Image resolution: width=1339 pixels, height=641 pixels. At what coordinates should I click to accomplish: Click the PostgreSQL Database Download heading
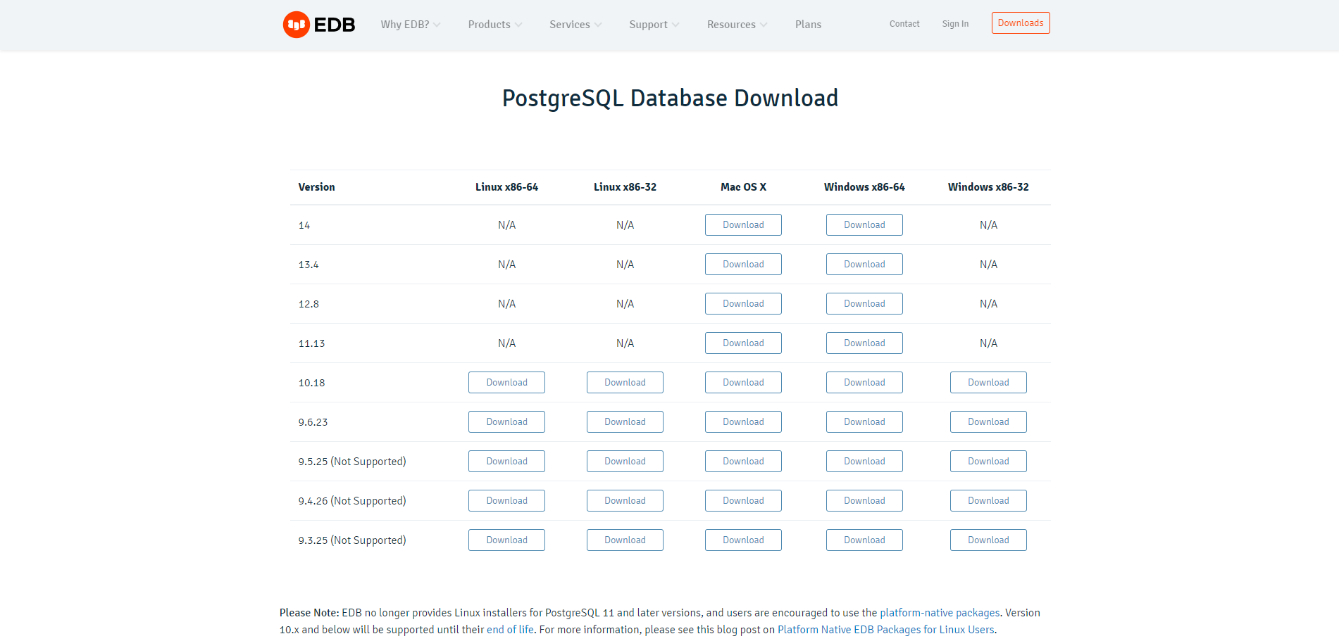[x=670, y=99]
